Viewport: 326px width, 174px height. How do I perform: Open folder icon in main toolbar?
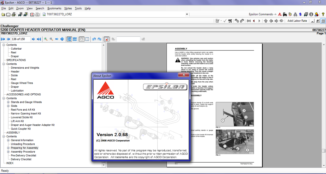click(x=3, y=14)
